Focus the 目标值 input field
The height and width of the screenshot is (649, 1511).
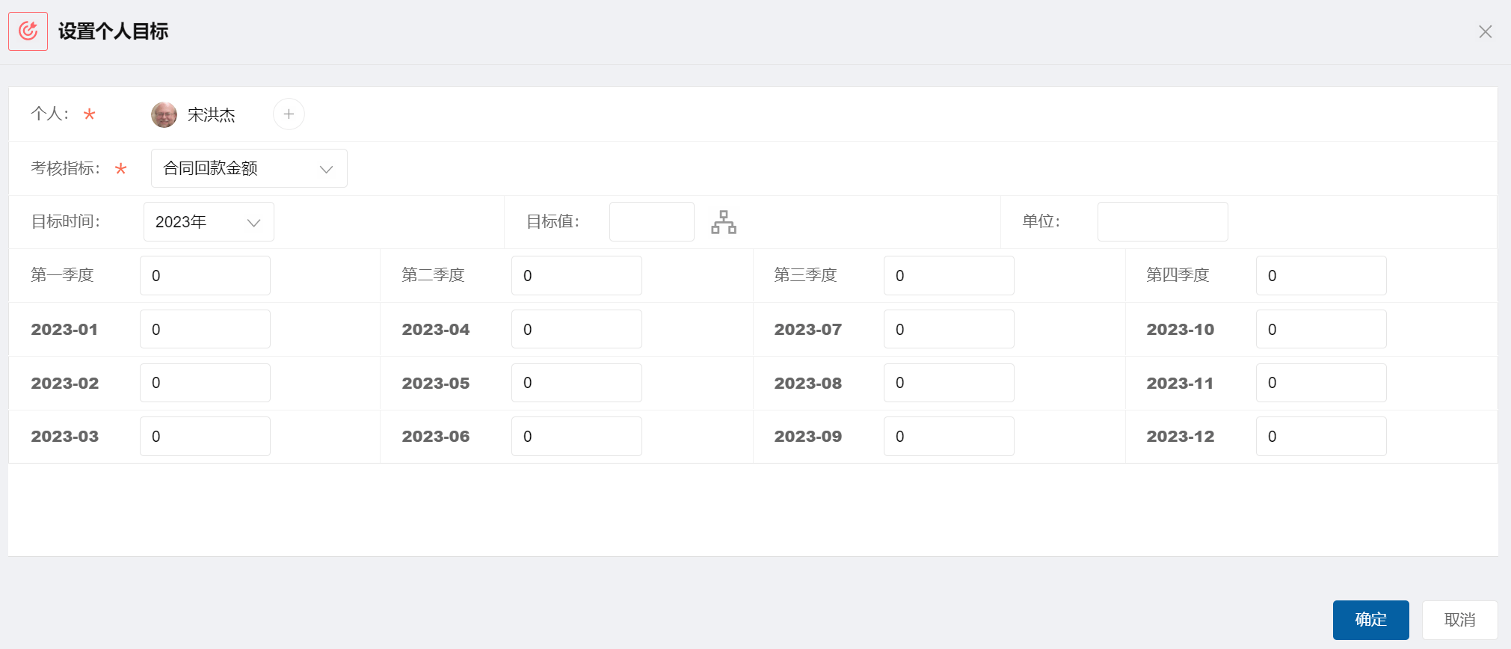(x=651, y=222)
